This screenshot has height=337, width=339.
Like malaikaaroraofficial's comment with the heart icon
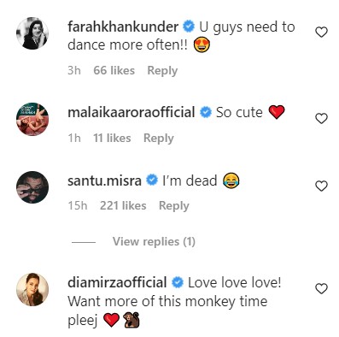point(322,118)
